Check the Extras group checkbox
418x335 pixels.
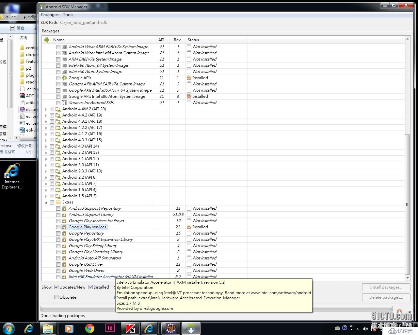coord(52,202)
